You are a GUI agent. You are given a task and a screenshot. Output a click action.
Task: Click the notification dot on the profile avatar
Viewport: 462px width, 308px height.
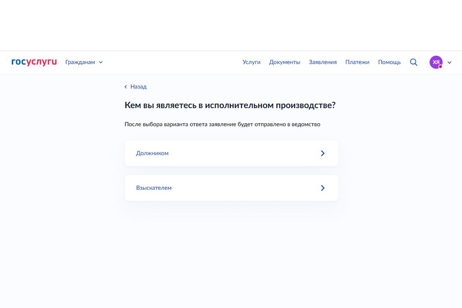coord(440,66)
